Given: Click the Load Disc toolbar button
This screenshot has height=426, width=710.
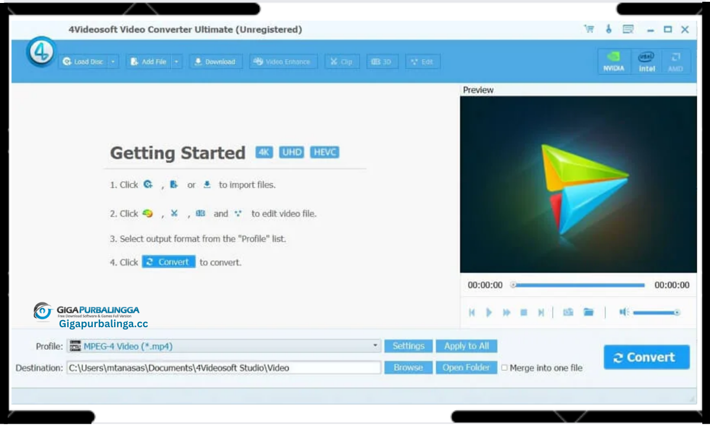Looking at the screenshot, I should point(83,62).
